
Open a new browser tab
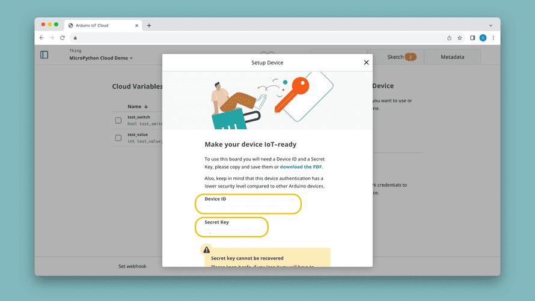point(149,25)
